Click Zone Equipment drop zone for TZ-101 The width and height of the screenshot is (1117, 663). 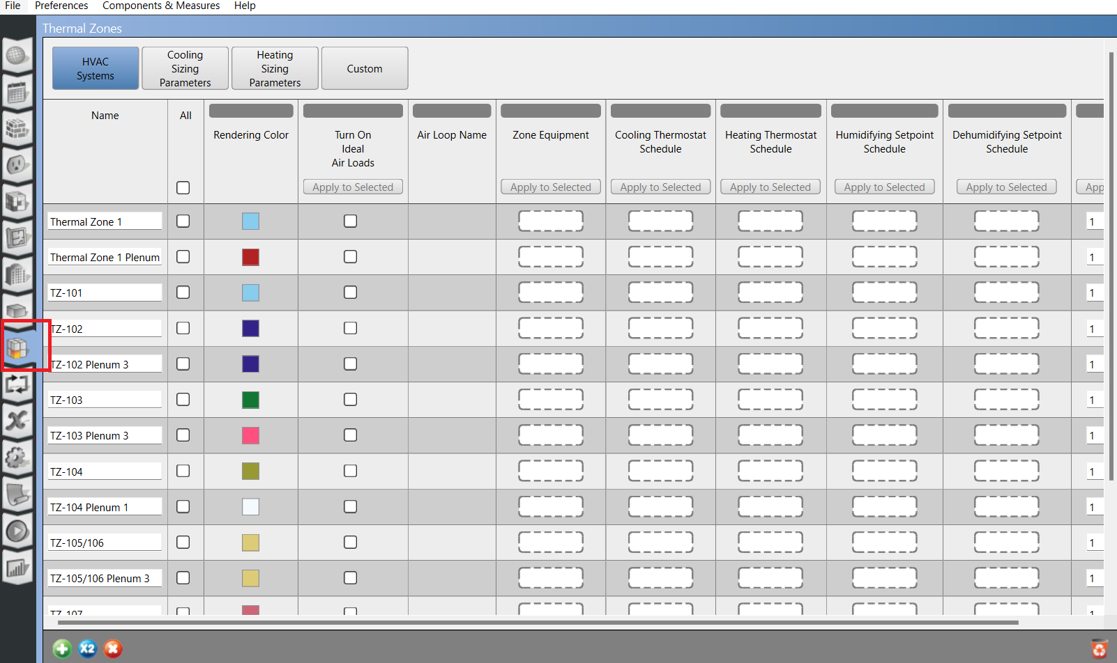551,292
